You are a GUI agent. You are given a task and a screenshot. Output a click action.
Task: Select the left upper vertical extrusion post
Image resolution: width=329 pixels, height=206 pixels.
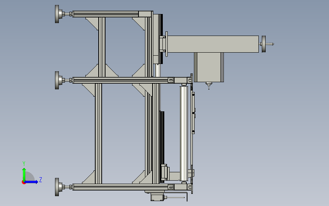(102, 47)
